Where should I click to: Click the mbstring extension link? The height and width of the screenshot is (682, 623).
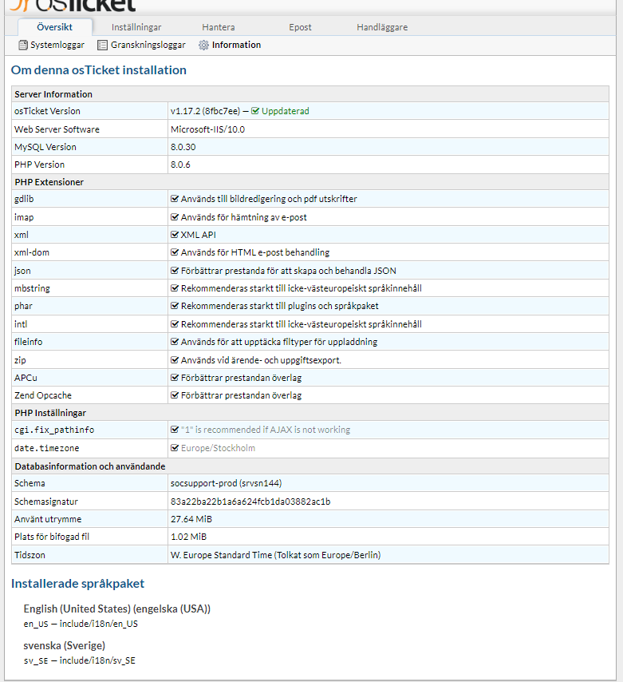pyautogui.click(x=30, y=288)
